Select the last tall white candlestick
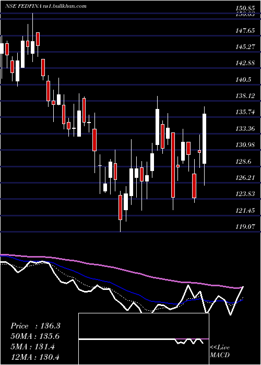261x365 pixels. (x=205, y=139)
